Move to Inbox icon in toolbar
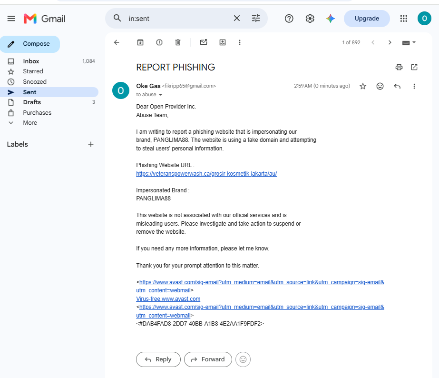The width and height of the screenshot is (439, 378). click(x=223, y=42)
